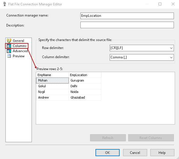
Task: Click the Advanced page icon
Action: [x=9, y=51]
